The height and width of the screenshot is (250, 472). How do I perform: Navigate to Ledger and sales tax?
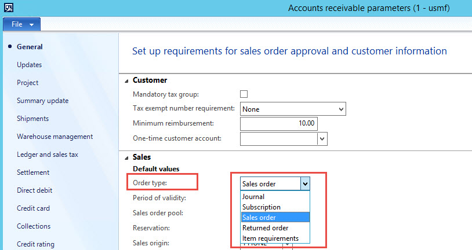48,155
